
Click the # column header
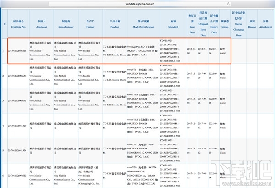5,24
